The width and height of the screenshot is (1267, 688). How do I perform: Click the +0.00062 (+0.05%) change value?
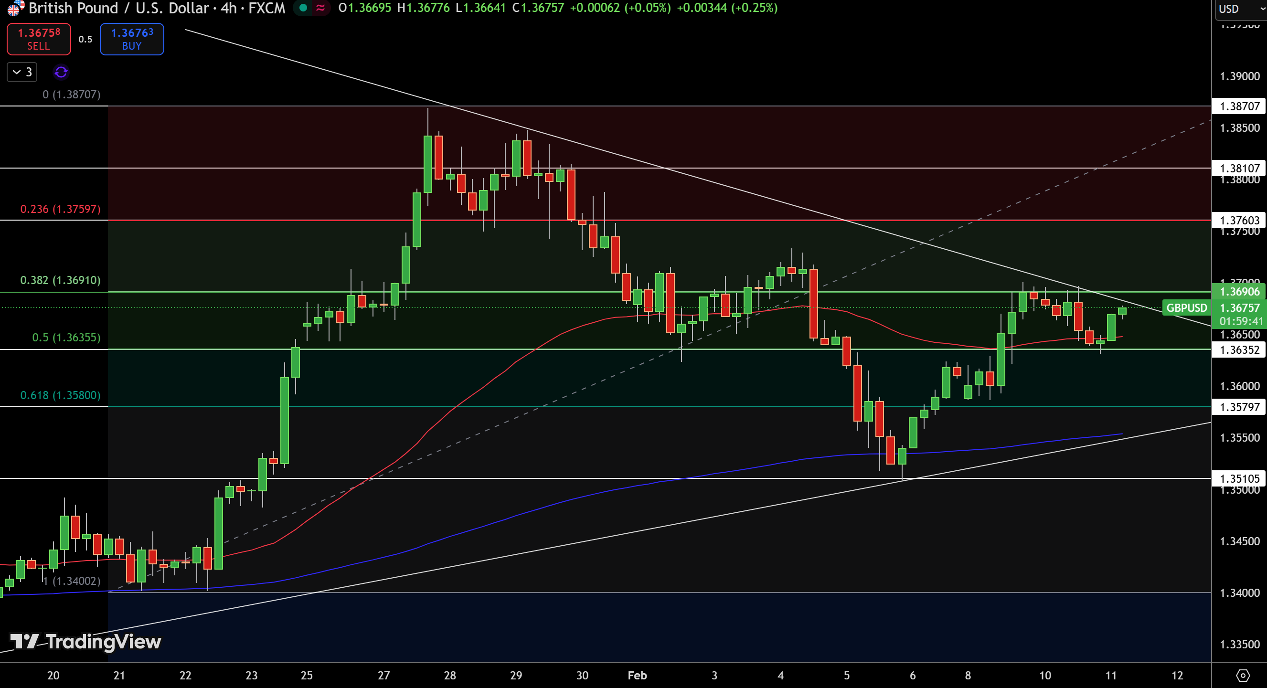pos(620,8)
